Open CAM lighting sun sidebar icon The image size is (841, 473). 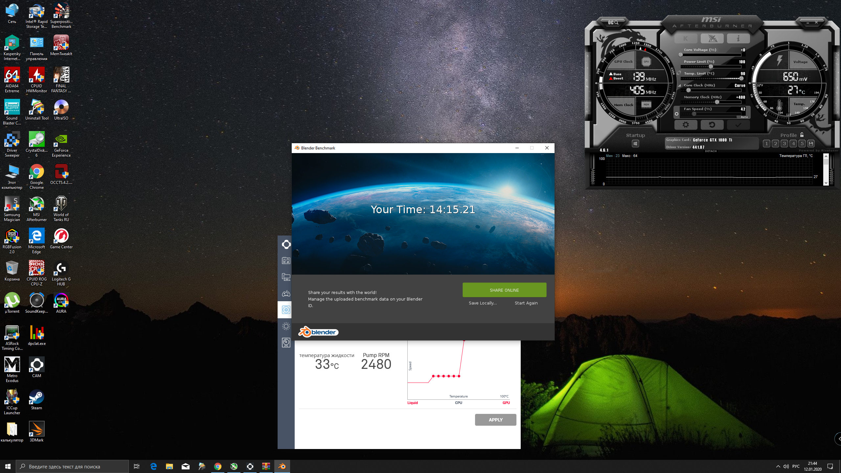286,326
